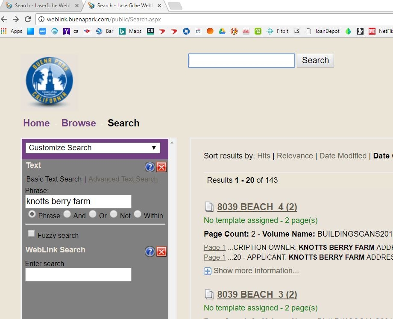393x319 pixels.
Task: Click the search panel scroll-up arrow
Action: pyautogui.click(x=172, y=143)
